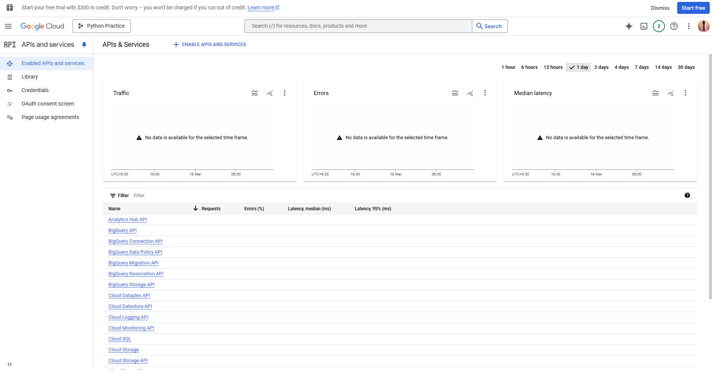Explore the Median latency chart data icon
The height and width of the screenshot is (370, 712).
point(670,93)
